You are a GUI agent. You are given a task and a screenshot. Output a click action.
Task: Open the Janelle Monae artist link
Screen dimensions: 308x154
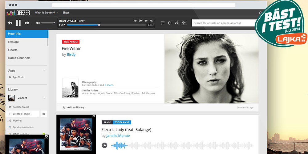118,136
